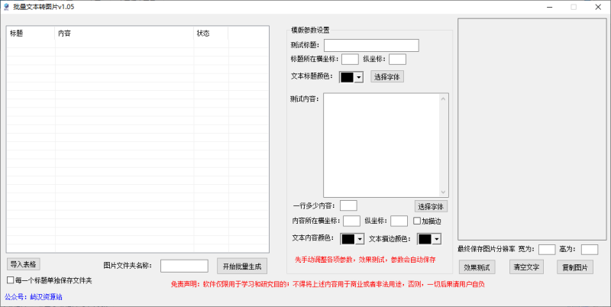
Task: Click the black 文本内容颜色 swatch
Action: 348,239
